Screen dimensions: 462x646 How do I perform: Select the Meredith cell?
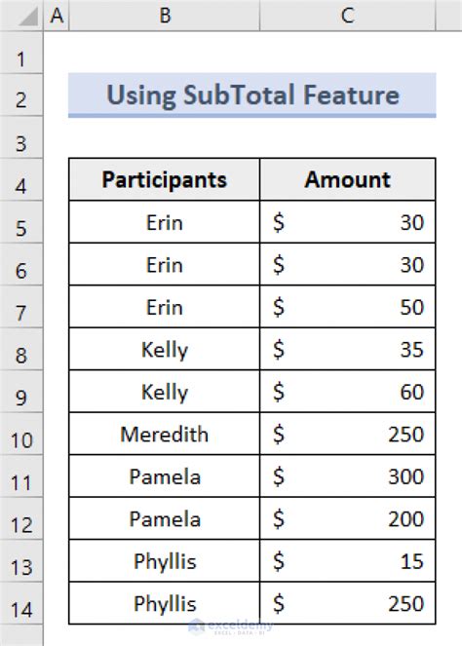pyautogui.click(x=165, y=434)
